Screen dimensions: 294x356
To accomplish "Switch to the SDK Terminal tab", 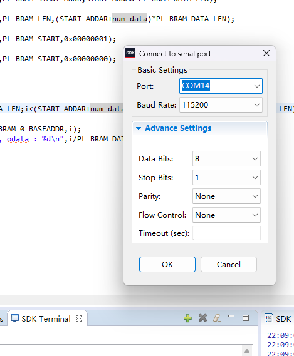I will (46, 318).
